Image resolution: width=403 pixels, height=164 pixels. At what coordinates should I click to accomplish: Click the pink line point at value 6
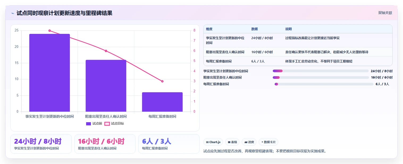tap(106, 51)
